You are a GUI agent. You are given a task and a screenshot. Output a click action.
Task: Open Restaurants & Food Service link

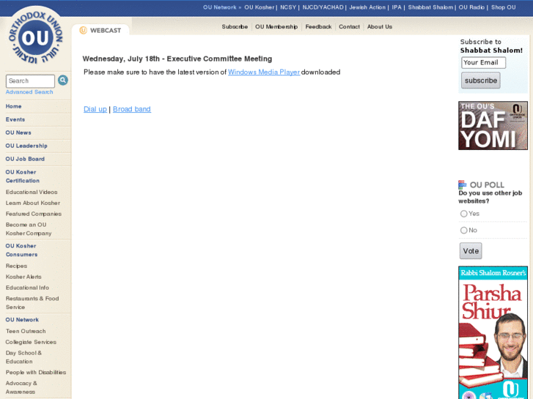tap(32, 302)
